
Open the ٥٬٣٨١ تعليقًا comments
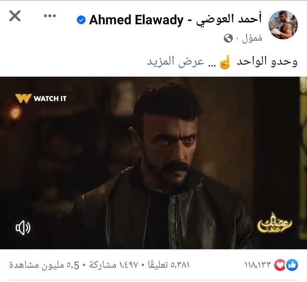(x=169, y=265)
